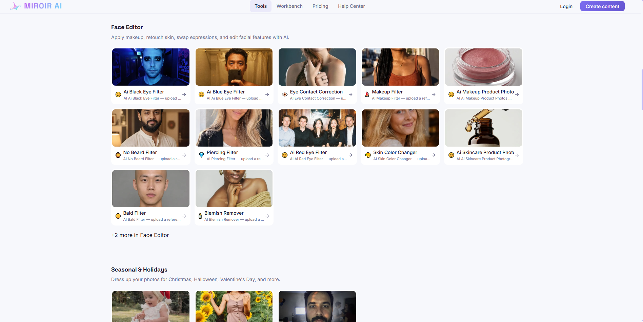This screenshot has height=322, width=643.
Task: Click the arrow on Piercing Filter card
Action: click(x=267, y=155)
